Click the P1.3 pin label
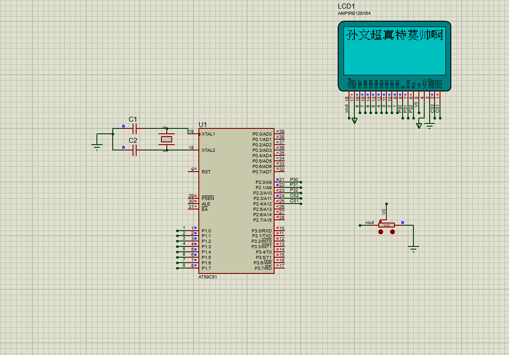Image resolution: width=509 pixels, height=355 pixels. coord(206,246)
